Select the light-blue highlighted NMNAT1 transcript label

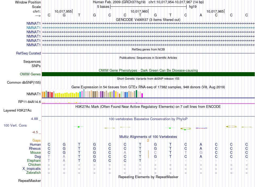34,28
